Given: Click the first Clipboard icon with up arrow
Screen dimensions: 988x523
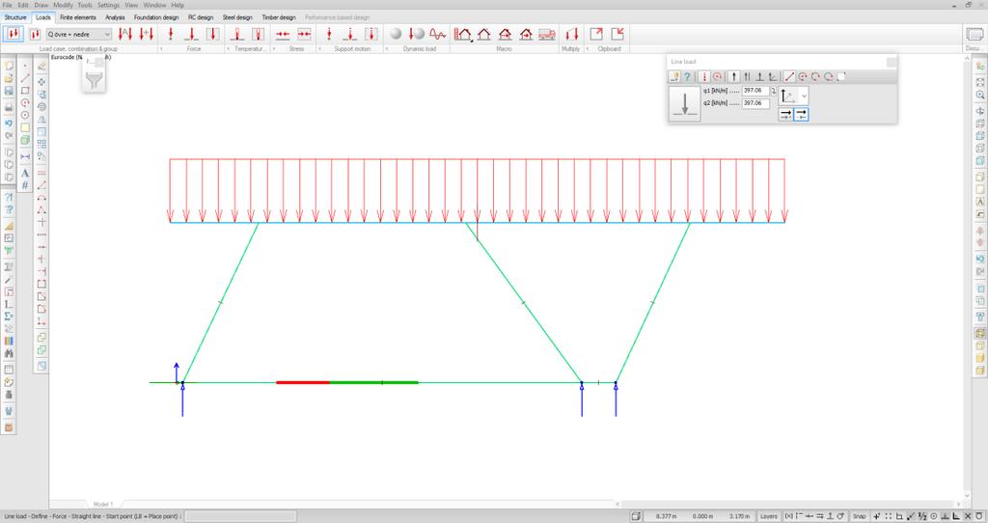Looking at the screenshot, I should 596,34.
